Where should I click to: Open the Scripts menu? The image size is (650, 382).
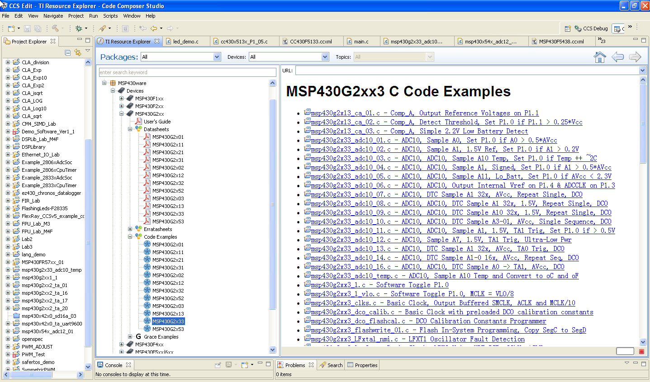[x=110, y=16]
